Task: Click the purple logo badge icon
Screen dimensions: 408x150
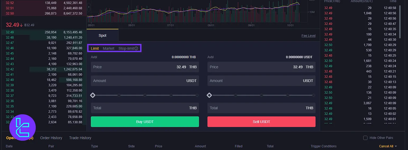Action: 23,128
